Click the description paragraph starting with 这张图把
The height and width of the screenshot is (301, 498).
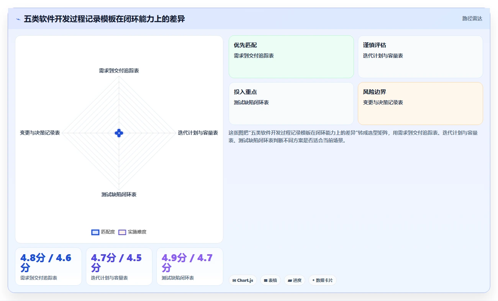coord(353,137)
